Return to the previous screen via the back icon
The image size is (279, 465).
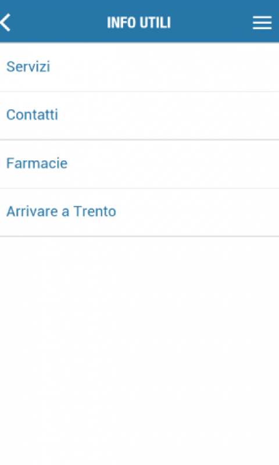pyautogui.click(x=6, y=22)
